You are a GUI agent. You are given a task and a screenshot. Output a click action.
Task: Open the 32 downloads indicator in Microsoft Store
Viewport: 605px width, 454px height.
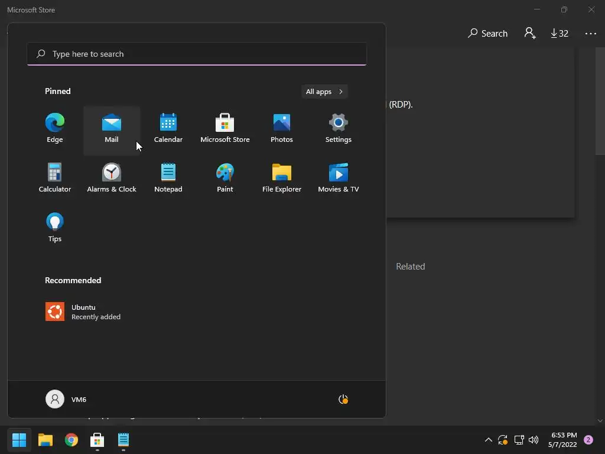[560, 34]
